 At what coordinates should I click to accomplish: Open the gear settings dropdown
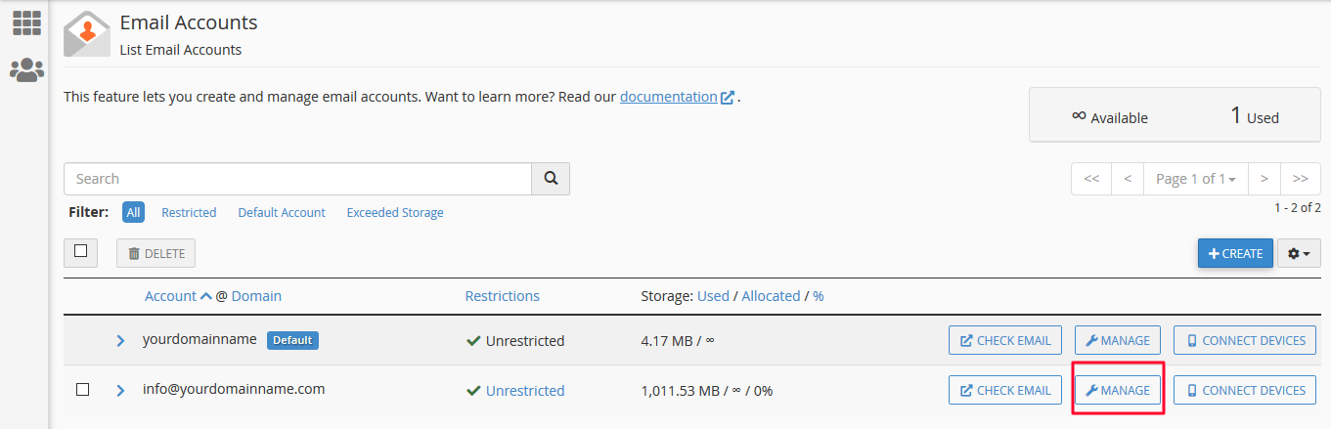click(1299, 253)
